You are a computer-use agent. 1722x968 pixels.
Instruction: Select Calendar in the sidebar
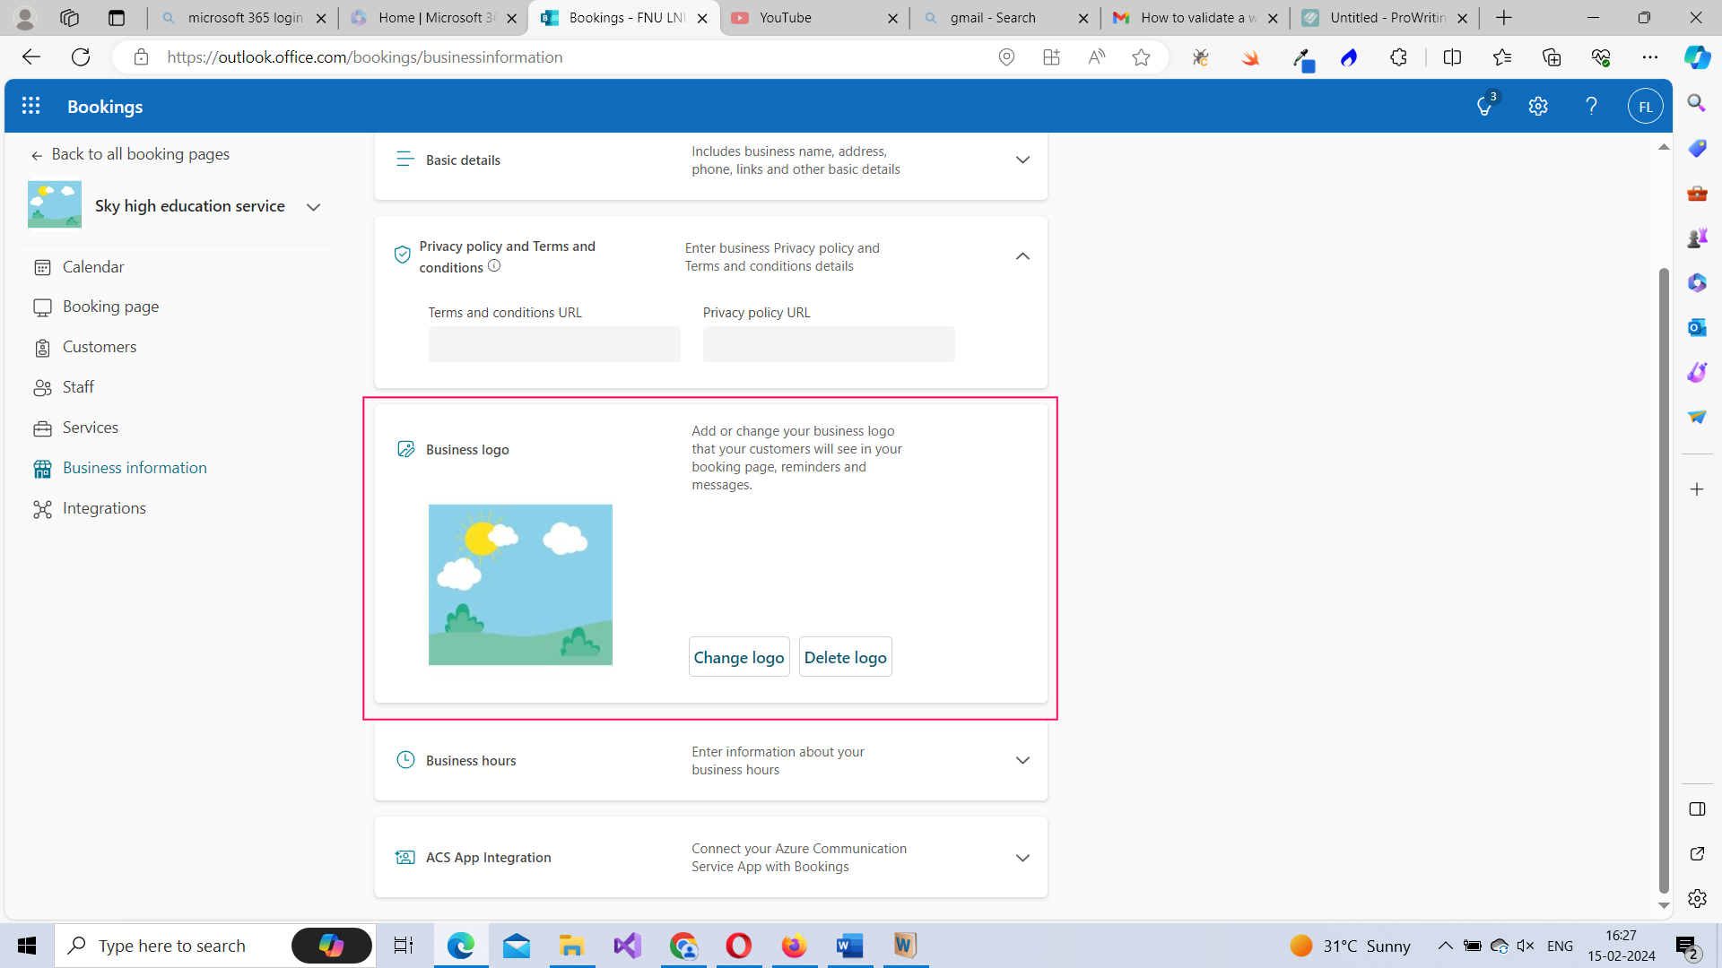[x=92, y=266]
